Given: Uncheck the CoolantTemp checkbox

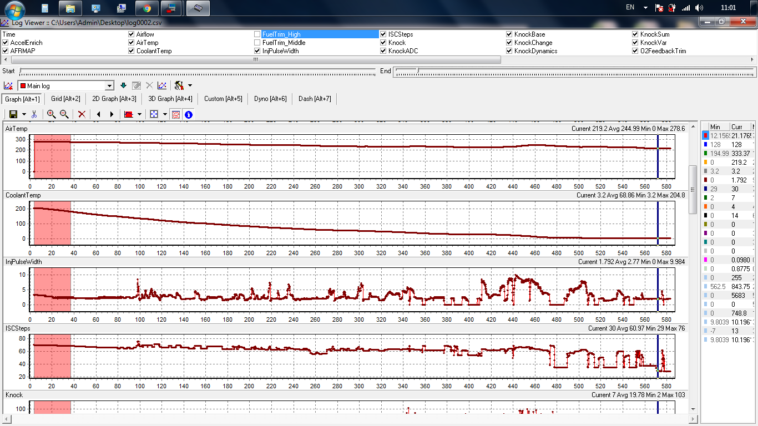Looking at the screenshot, I should click(132, 51).
